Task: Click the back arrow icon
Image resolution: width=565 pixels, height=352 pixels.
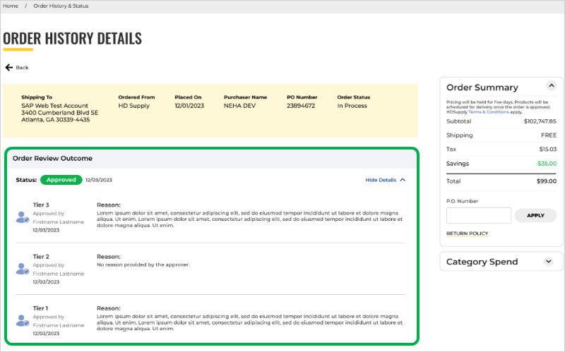Action: (x=9, y=67)
